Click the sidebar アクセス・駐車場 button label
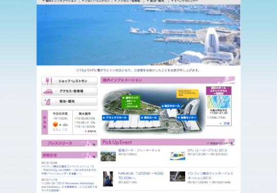Viewport: 277px width, 193px height. click(71, 91)
